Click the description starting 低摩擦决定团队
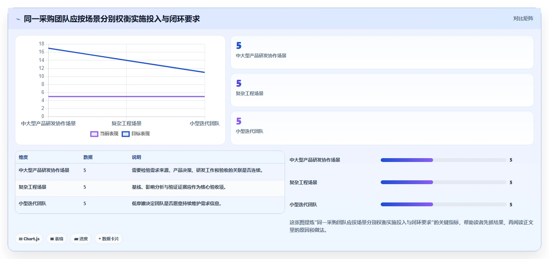 pyautogui.click(x=176, y=204)
